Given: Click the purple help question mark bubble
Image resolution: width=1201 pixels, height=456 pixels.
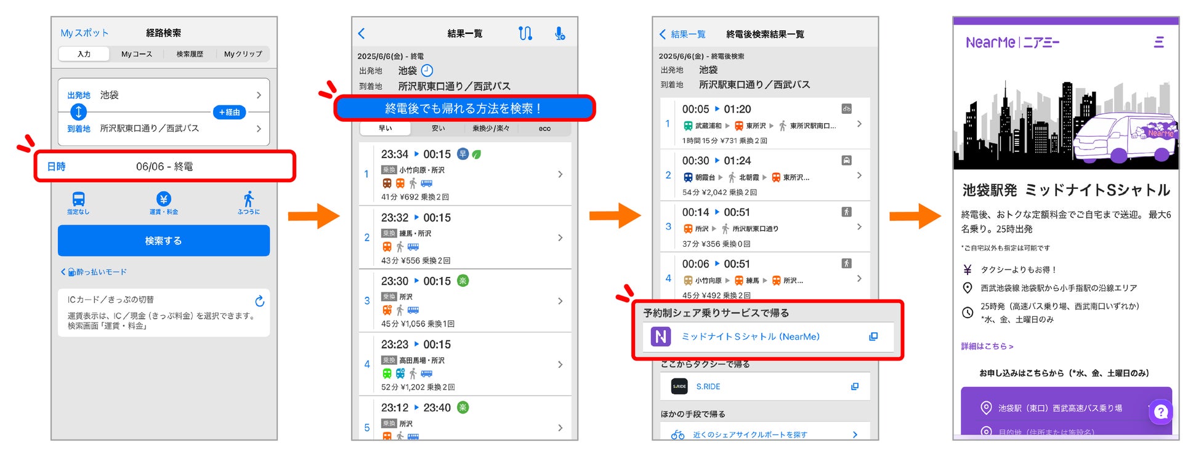Looking at the screenshot, I should point(1160,412).
